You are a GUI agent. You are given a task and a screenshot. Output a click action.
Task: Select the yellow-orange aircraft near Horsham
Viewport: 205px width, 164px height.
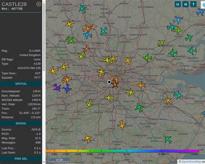click(x=87, y=138)
